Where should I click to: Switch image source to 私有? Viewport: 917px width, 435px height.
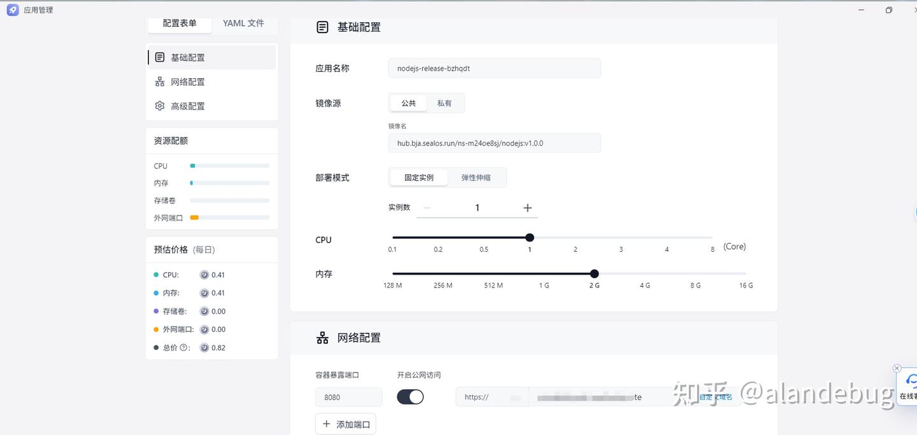tap(444, 102)
